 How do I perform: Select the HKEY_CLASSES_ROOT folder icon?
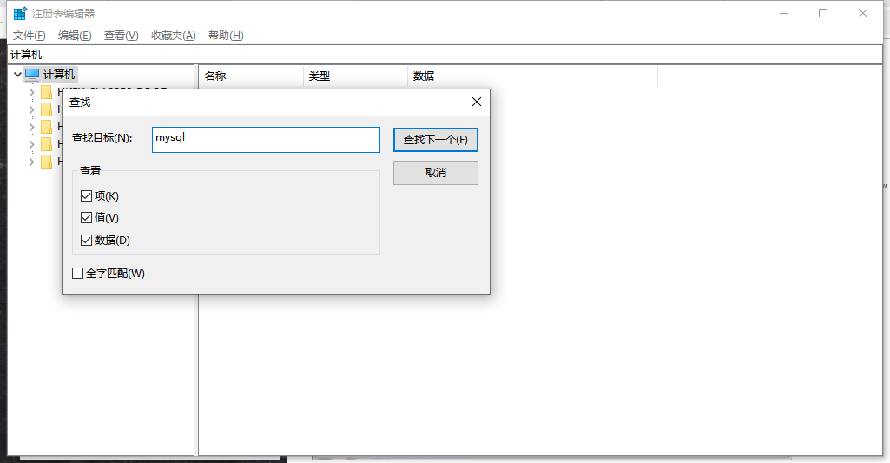[47, 92]
